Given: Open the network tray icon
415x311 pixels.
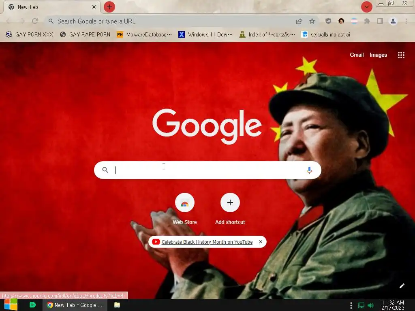Looking at the screenshot, I should pos(361,305).
